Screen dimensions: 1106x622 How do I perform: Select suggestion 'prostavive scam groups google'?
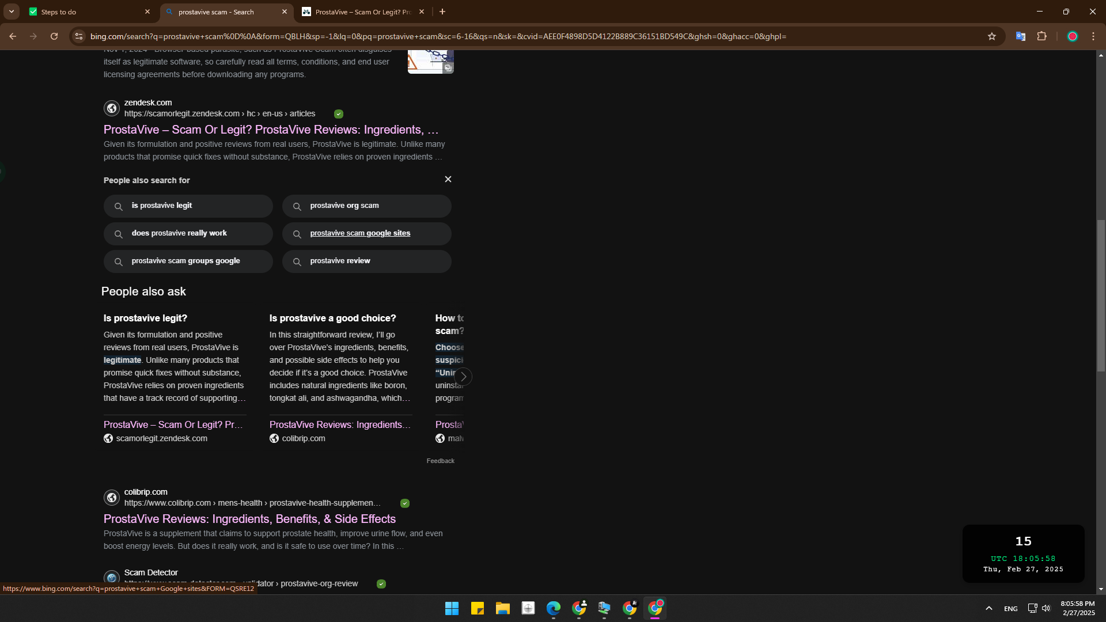coord(188,261)
